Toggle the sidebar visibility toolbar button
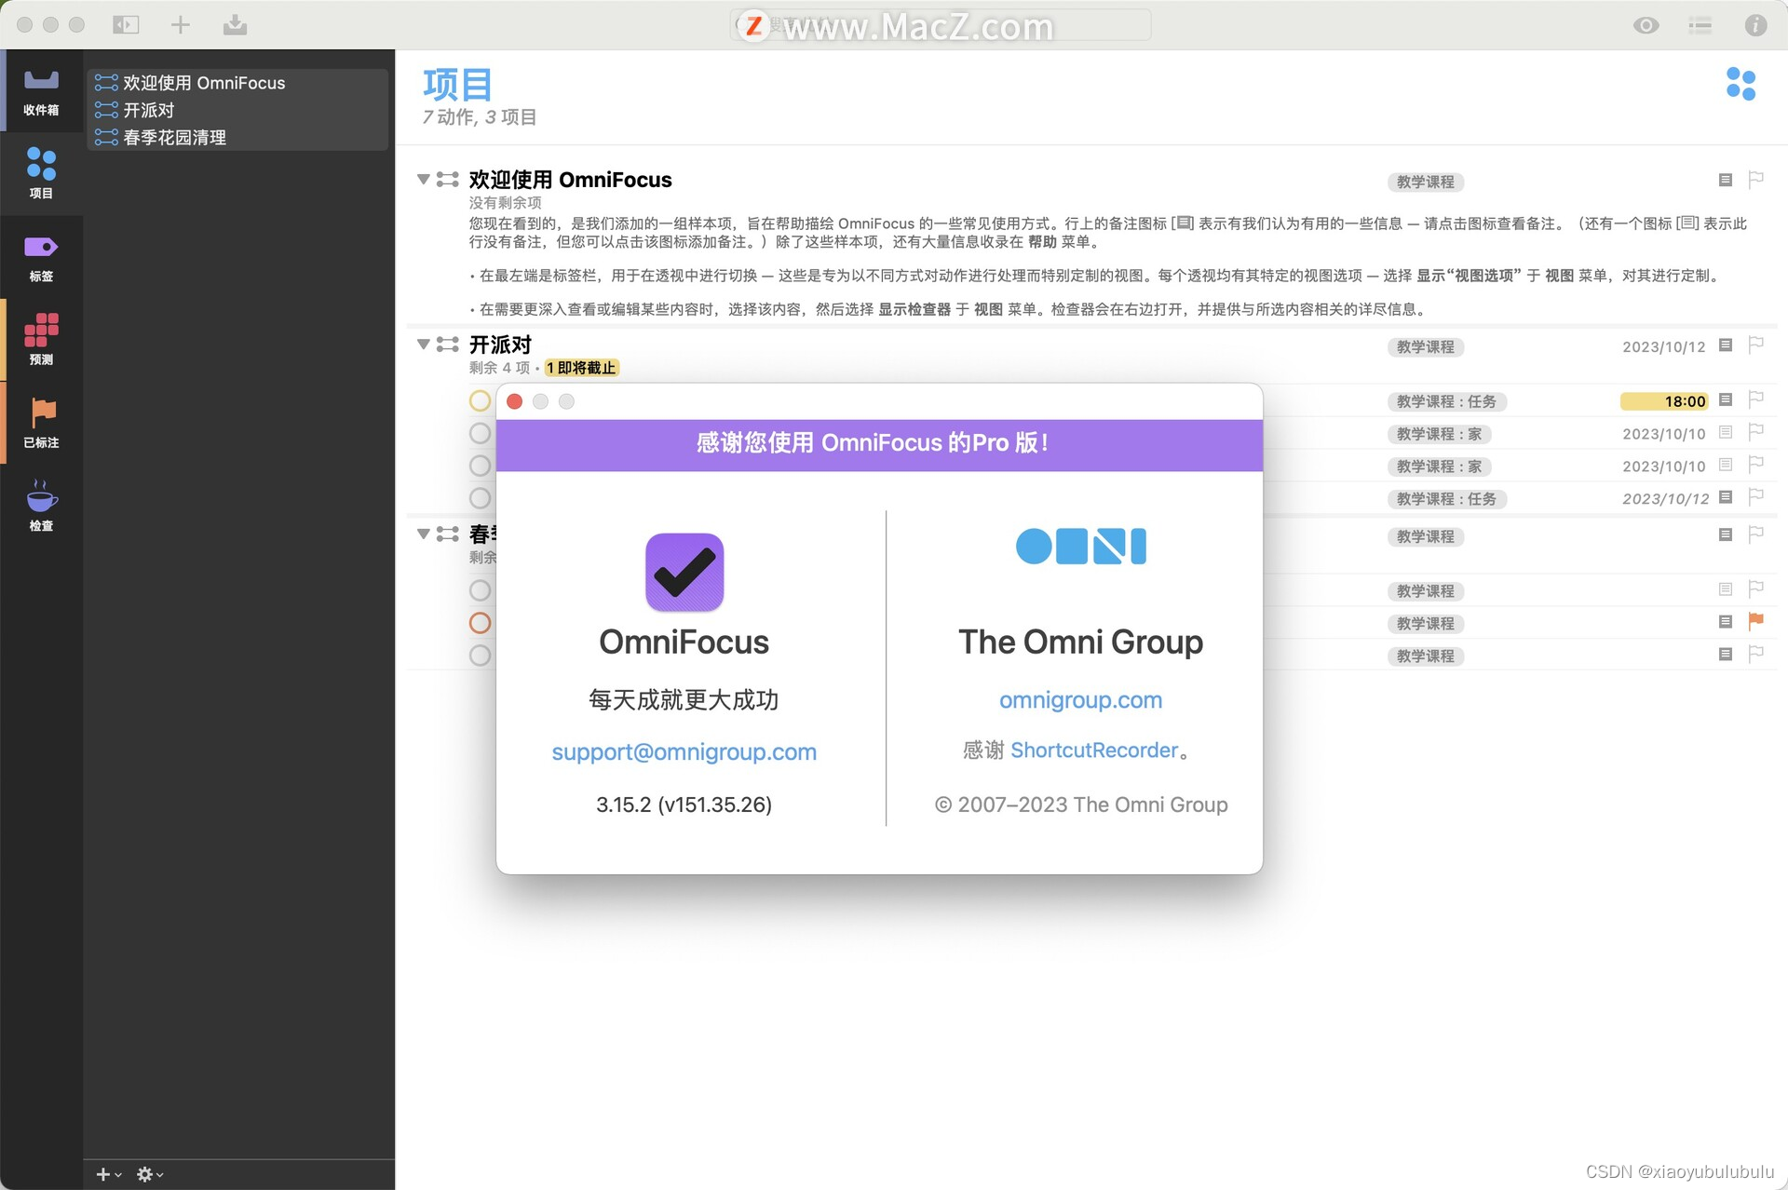 [x=126, y=25]
